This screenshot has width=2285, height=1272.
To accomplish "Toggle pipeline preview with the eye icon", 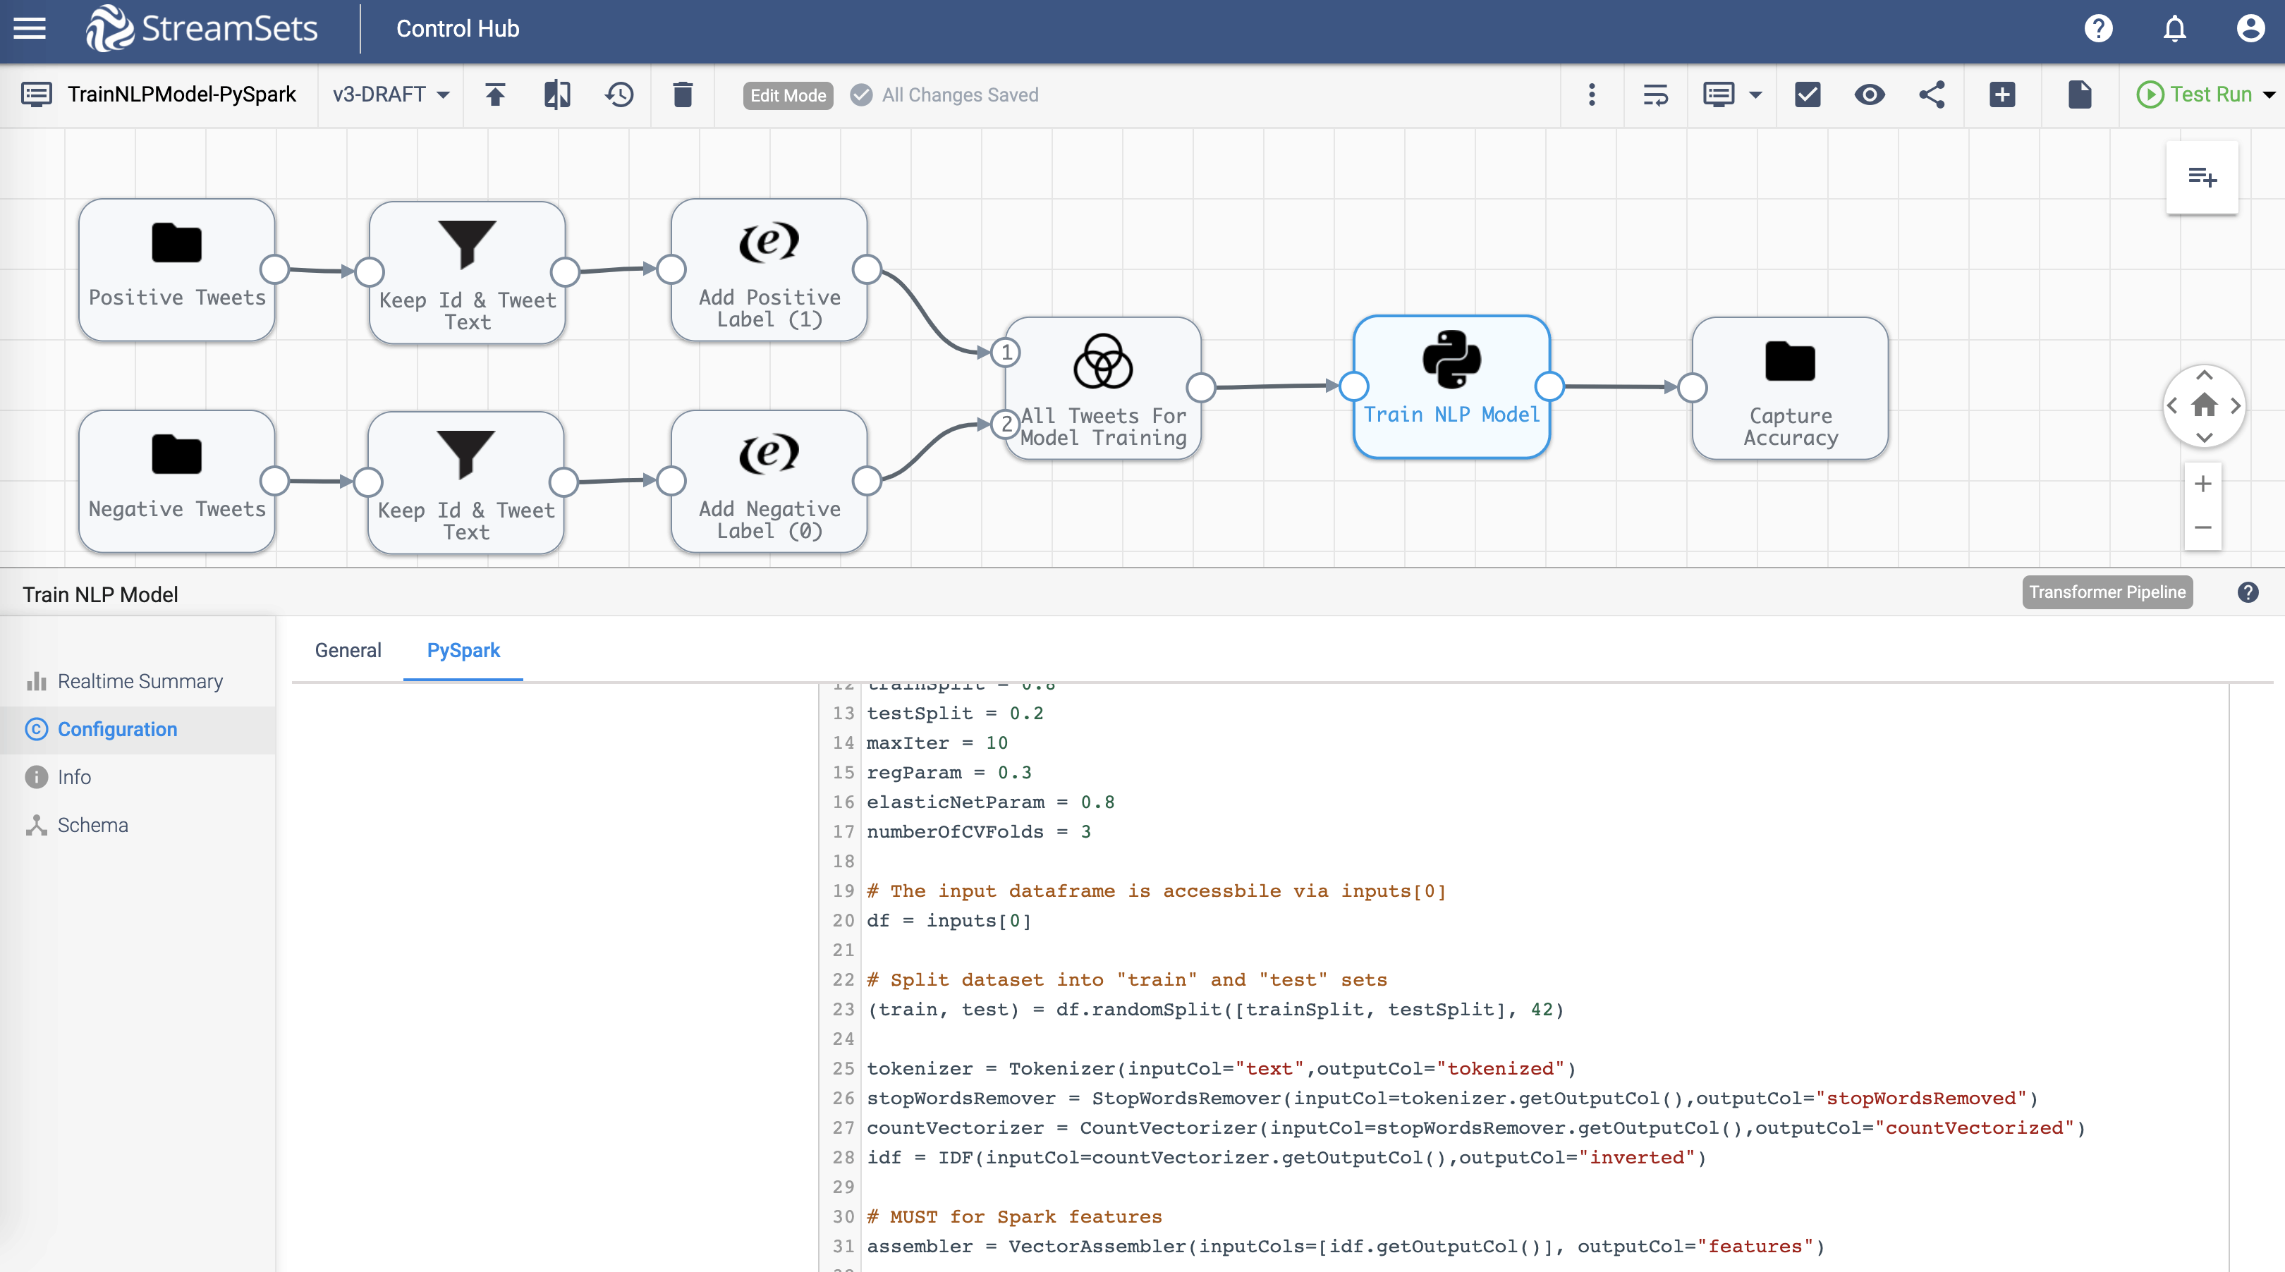I will (1870, 95).
